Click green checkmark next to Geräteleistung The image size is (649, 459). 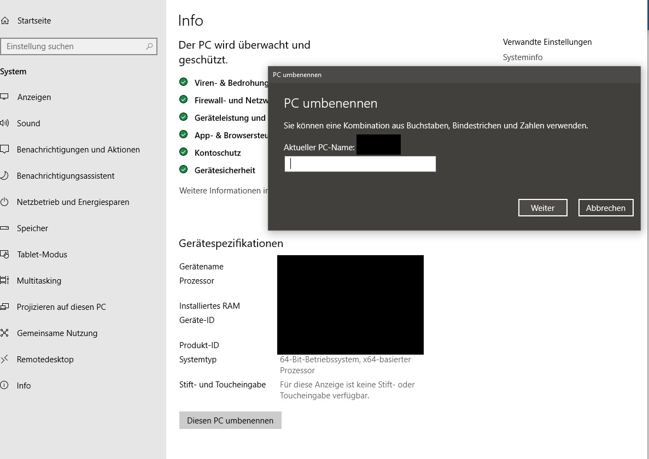coord(183,117)
